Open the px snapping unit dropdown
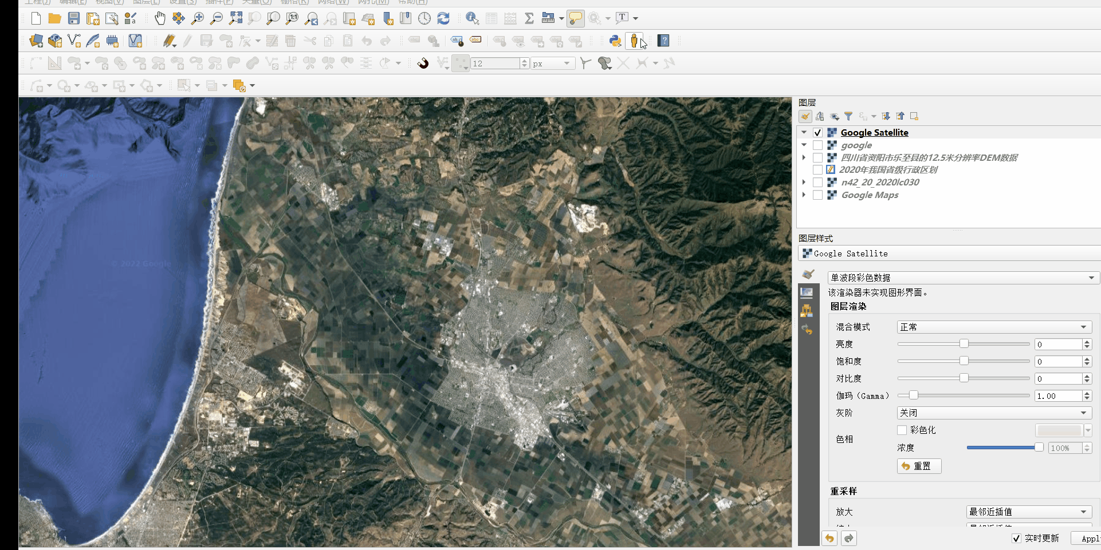This screenshot has width=1101, height=550. click(553, 64)
